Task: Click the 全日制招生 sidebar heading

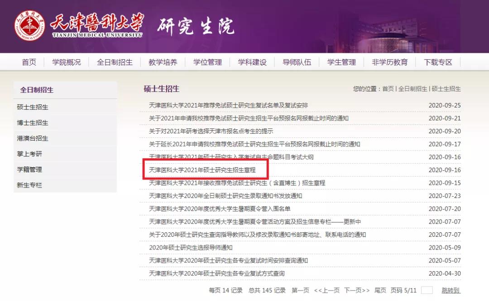Action: (37, 90)
